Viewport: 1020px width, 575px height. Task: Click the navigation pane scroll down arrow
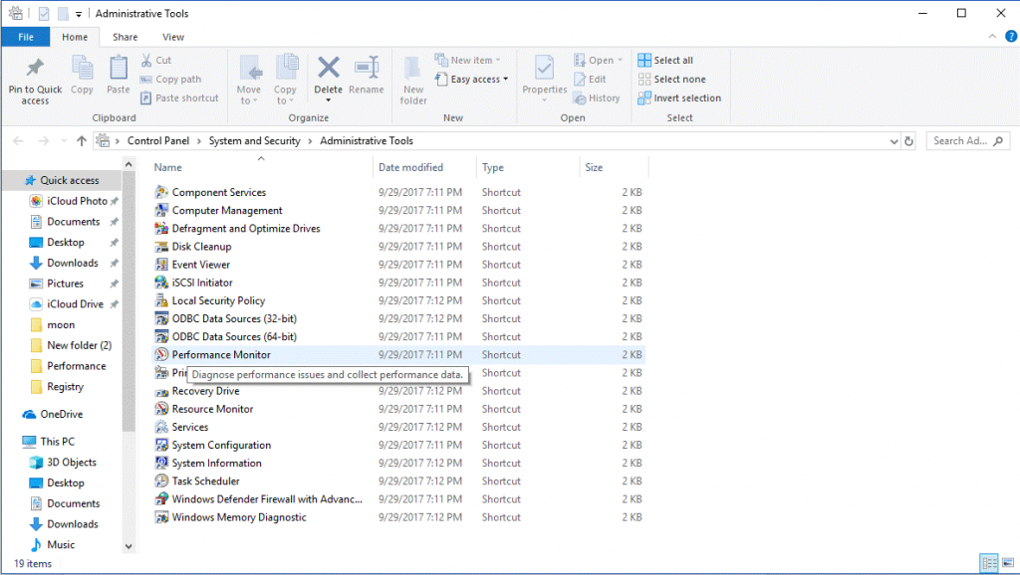[128, 546]
